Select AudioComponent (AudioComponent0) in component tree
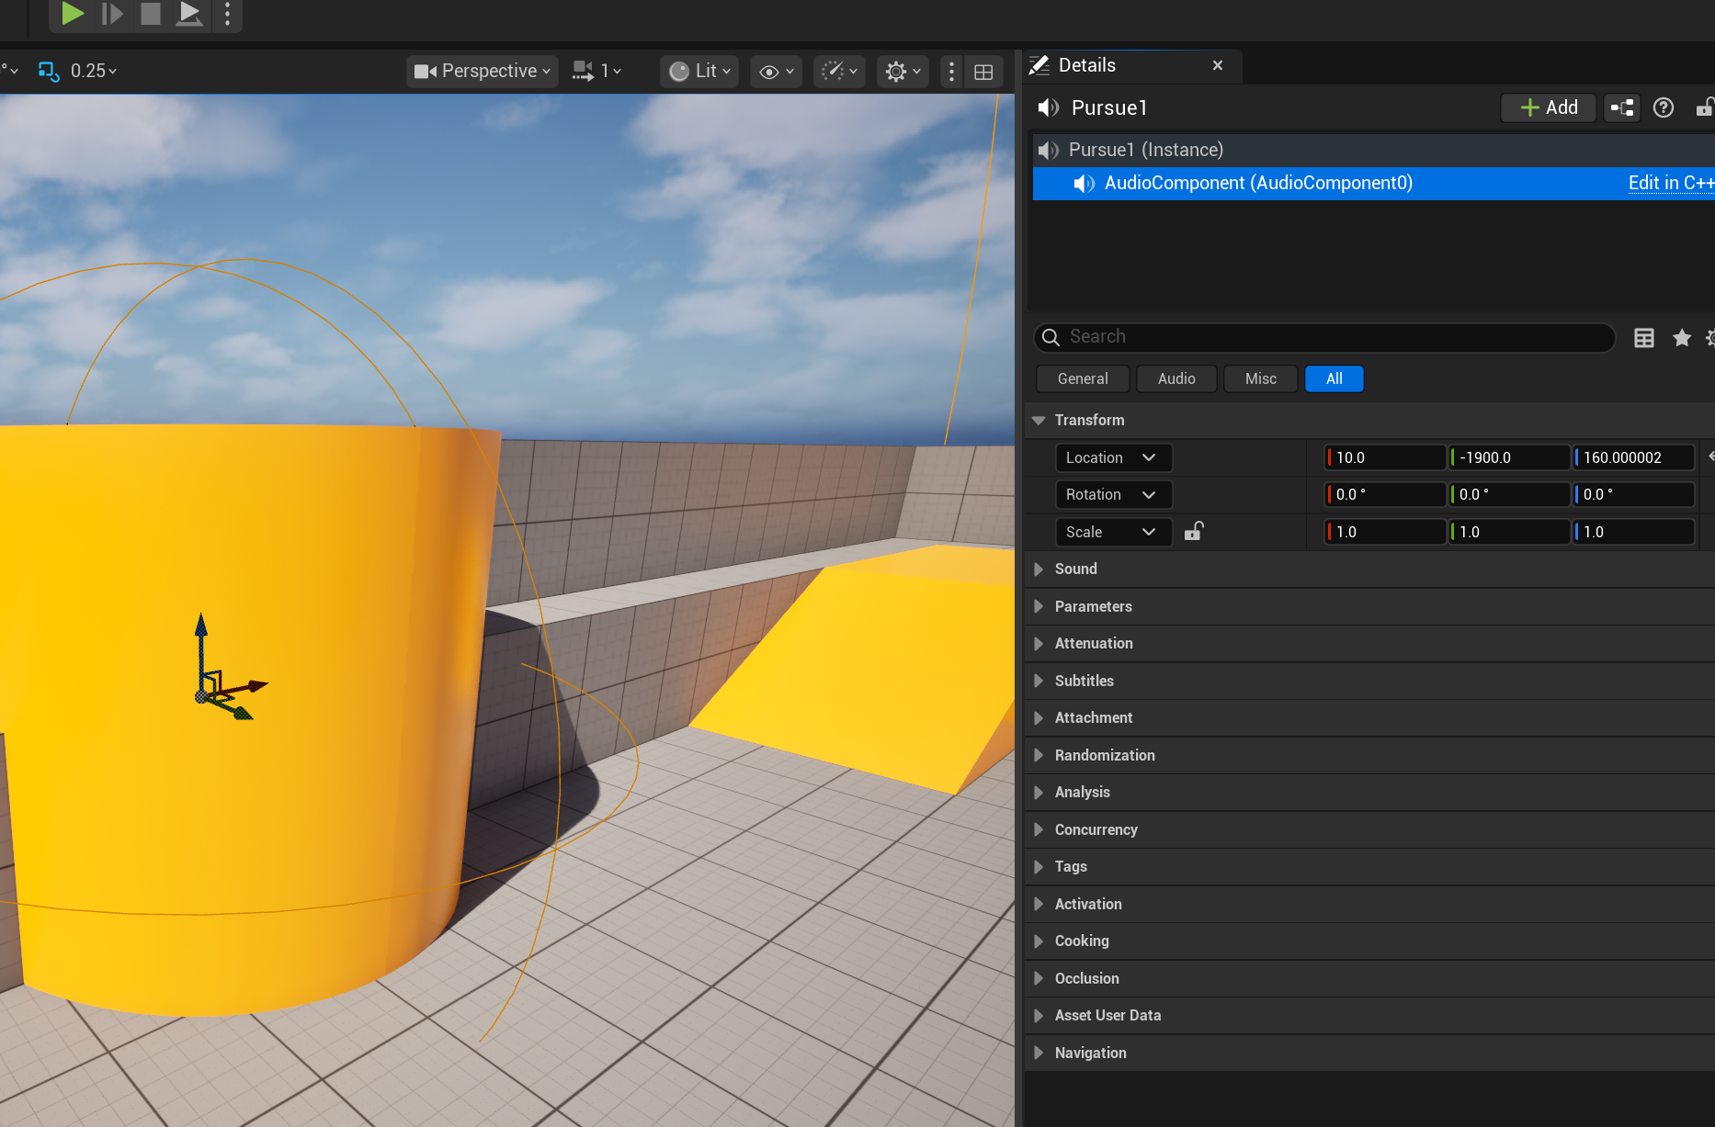Viewport: 1715px width, 1127px height. 1257,183
